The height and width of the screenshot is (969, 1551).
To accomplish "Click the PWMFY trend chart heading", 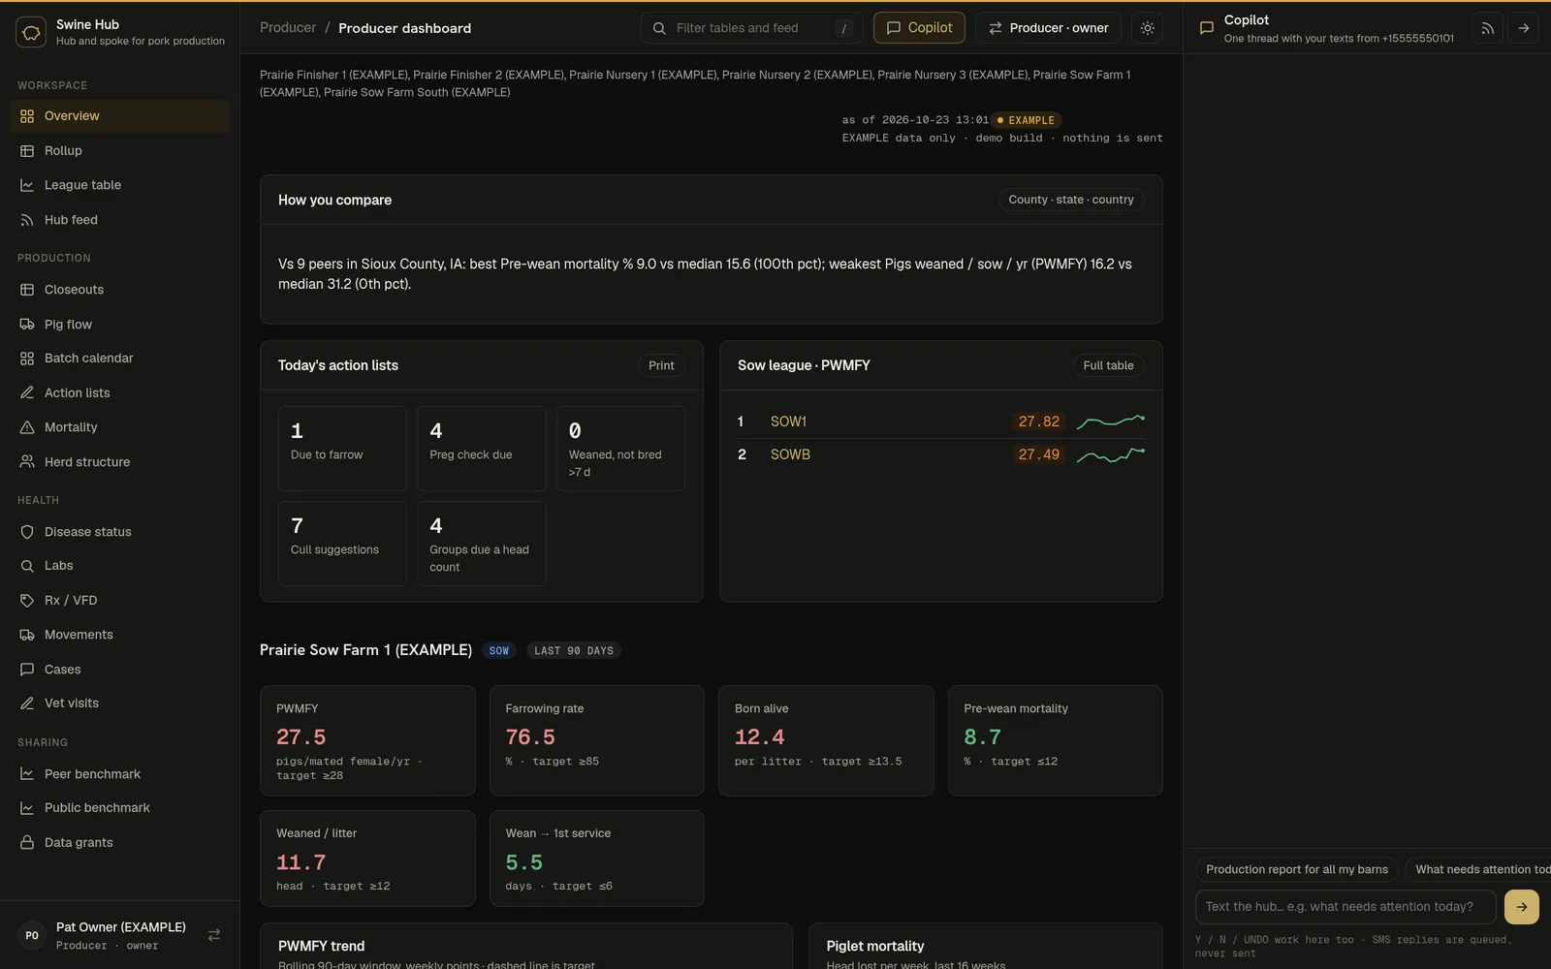I will point(322,946).
